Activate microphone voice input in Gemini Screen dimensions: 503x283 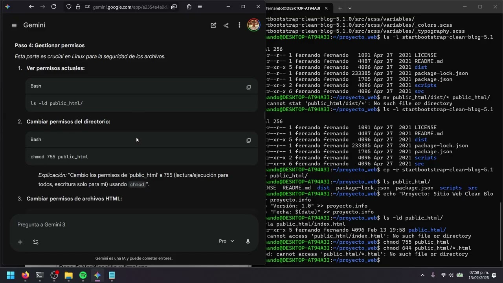coord(248,241)
